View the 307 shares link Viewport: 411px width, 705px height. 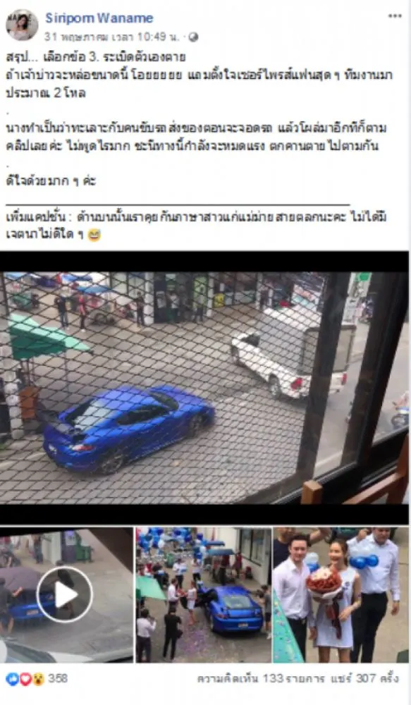[x=365, y=678]
